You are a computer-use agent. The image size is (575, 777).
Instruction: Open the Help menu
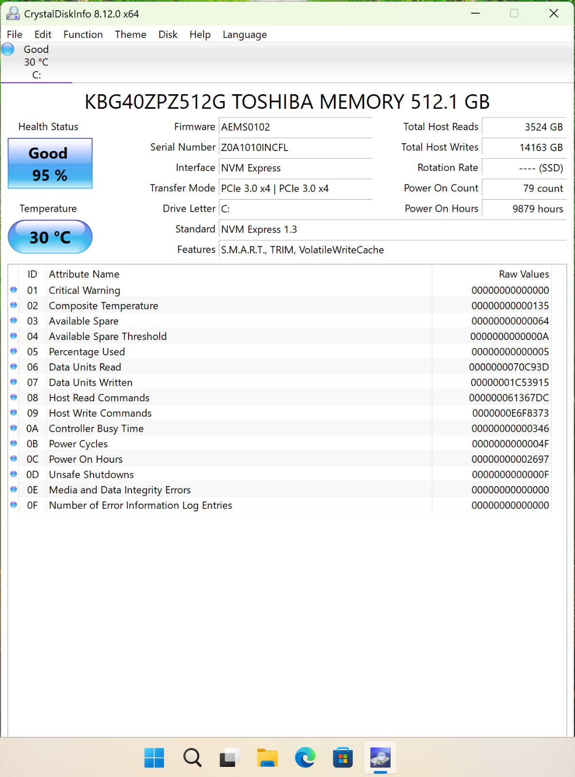(200, 34)
